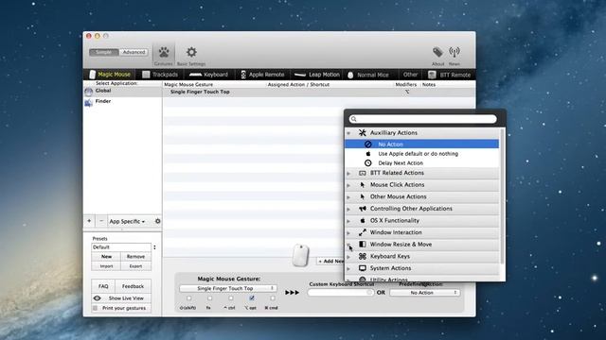Click the action popup search field
Viewport: 606px width, 340px height.
(423, 119)
